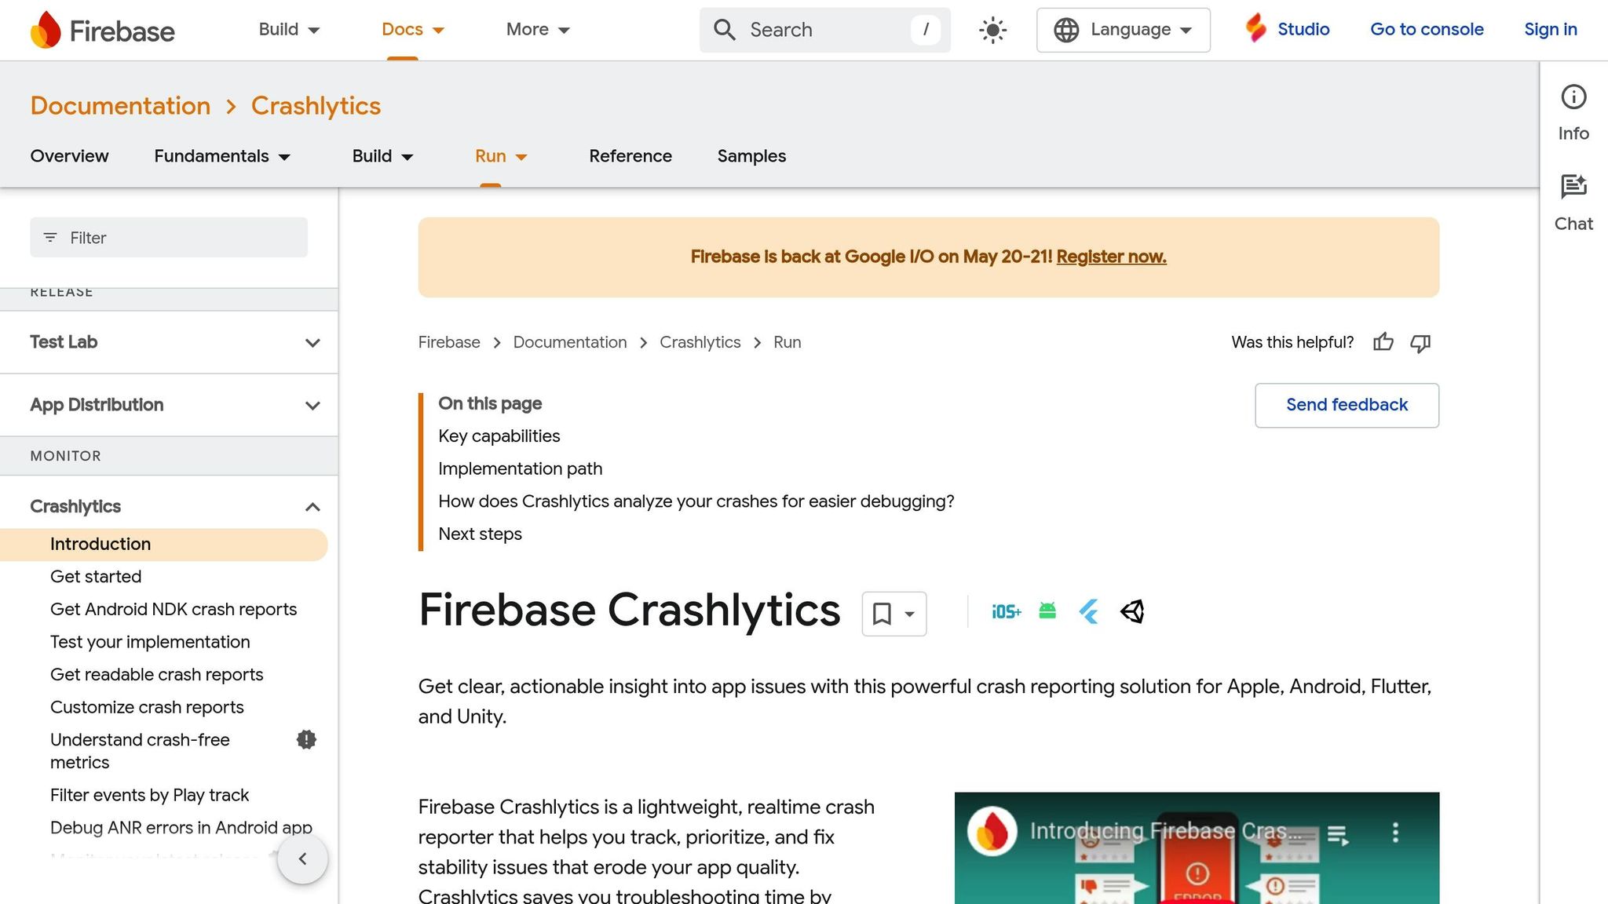Open Customize crash reports
Viewport: 1608px width, 904px height.
(147, 708)
